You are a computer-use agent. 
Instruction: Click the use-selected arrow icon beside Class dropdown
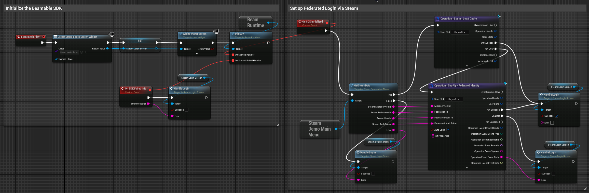click(81, 52)
